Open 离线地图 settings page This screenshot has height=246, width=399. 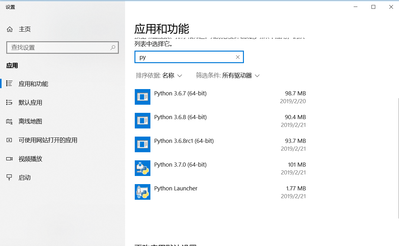pyautogui.click(x=30, y=121)
